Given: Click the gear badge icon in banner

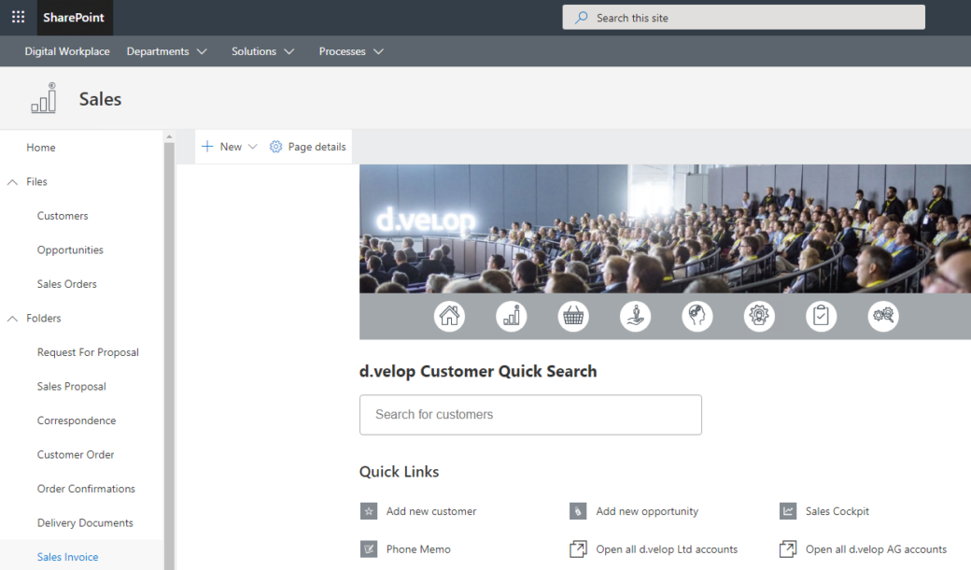Looking at the screenshot, I should coord(759,316).
